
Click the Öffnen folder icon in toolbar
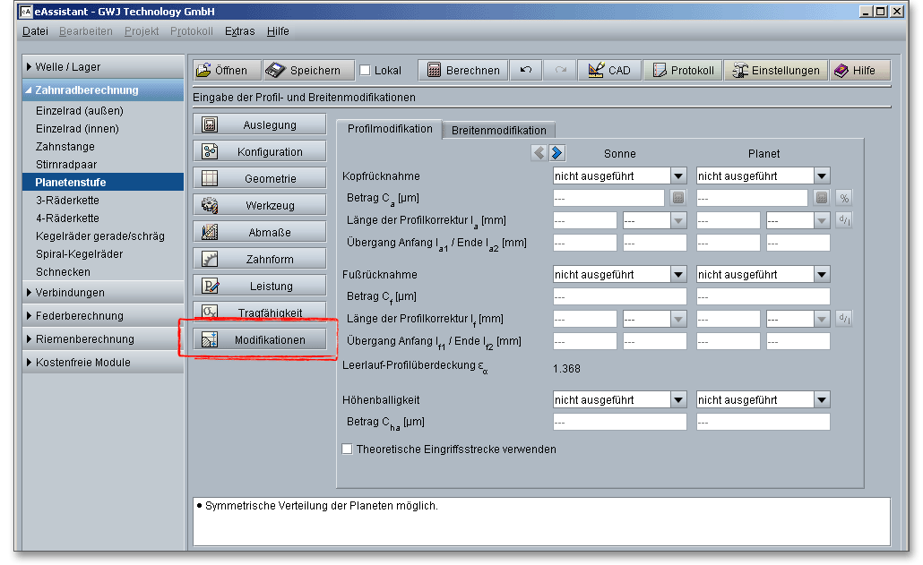click(x=204, y=71)
